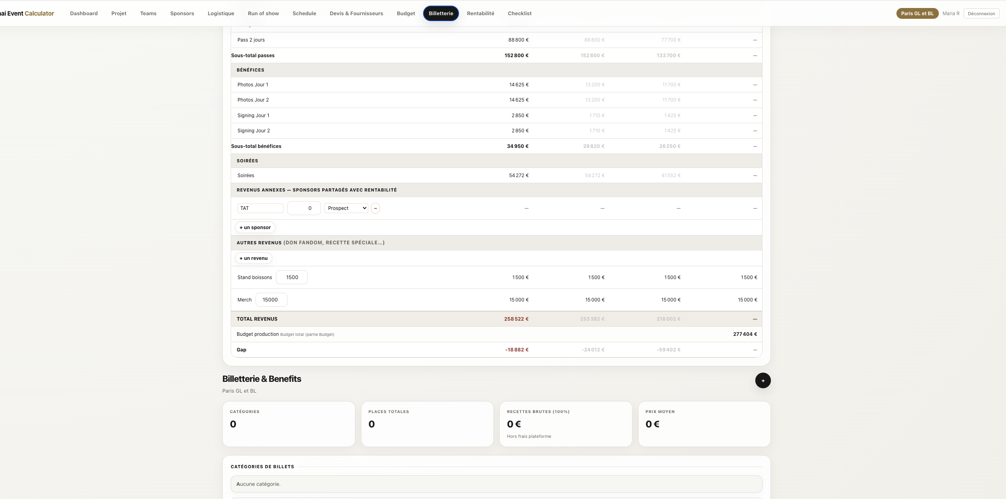
Task: Click the Recettes brutes summary card
Action: coord(565,424)
